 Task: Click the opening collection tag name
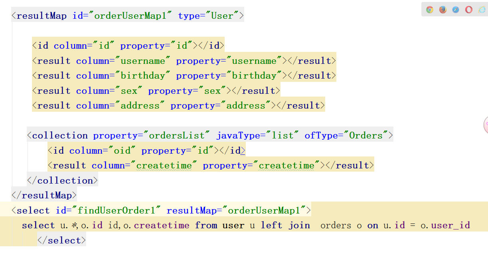click(60, 136)
